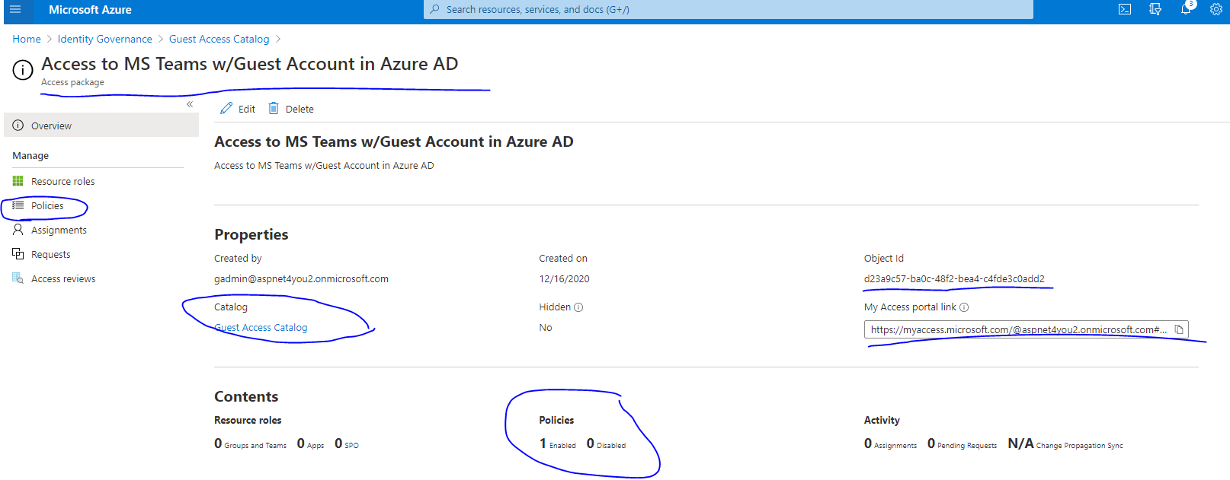This screenshot has width=1230, height=480.
Task: Open the notifications bell
Action: tap(1186, 10)
